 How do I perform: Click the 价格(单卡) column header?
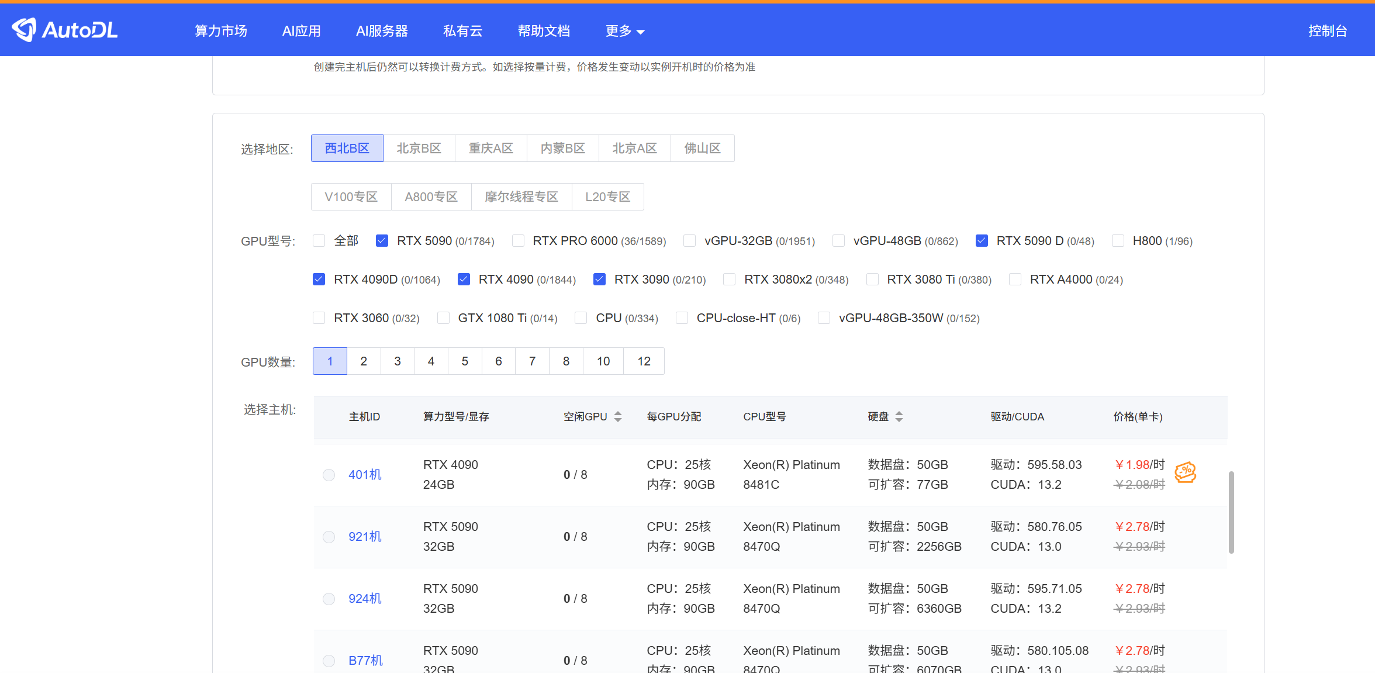pyautogui.click(x=1138, y=416)
